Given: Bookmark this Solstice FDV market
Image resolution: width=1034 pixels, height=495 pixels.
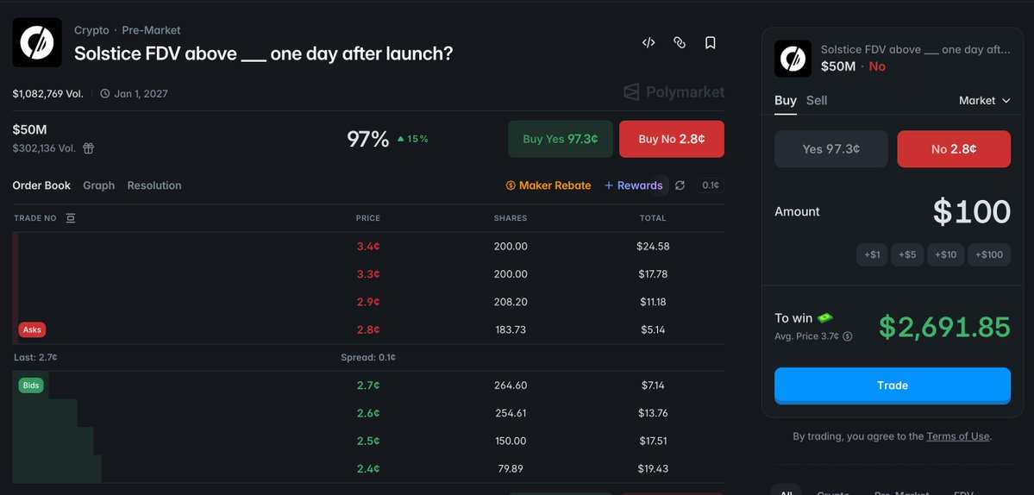Looking at the screenshot, I should click(x=711, y=43).
